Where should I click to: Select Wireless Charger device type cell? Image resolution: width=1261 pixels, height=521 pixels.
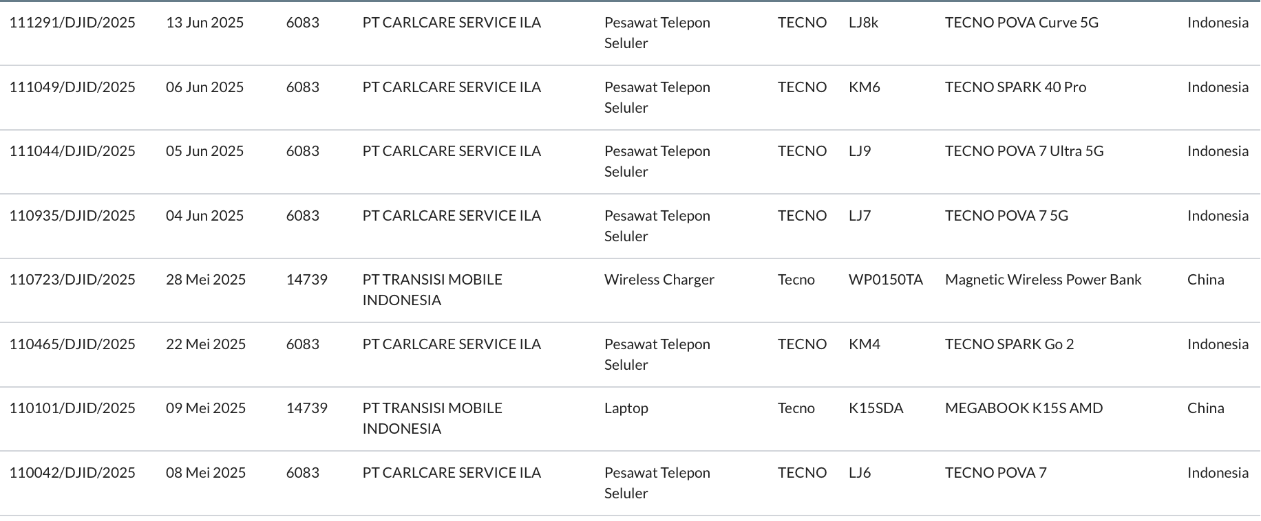(x=659, y=280)
